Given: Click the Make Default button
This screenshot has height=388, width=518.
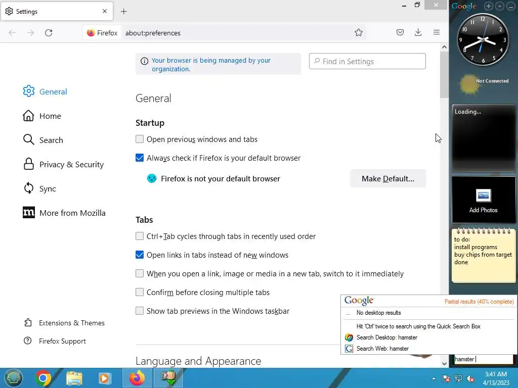Looking at the screenshot, I should coord(388,178).
